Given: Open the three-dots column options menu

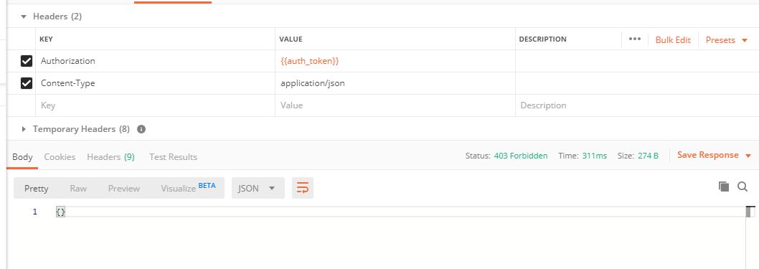Looking at the screenshot, I should tap(635, 39).
